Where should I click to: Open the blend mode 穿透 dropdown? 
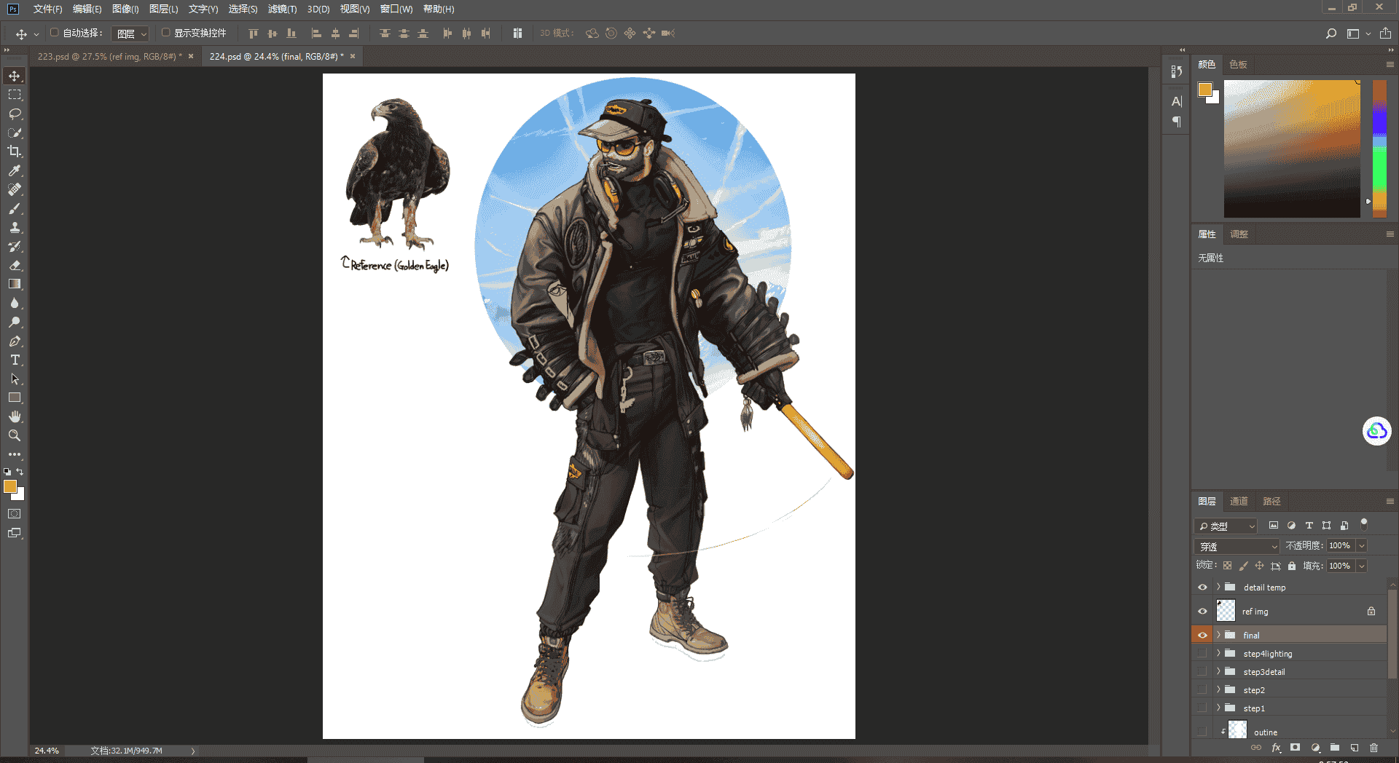tap(1237, 546)
